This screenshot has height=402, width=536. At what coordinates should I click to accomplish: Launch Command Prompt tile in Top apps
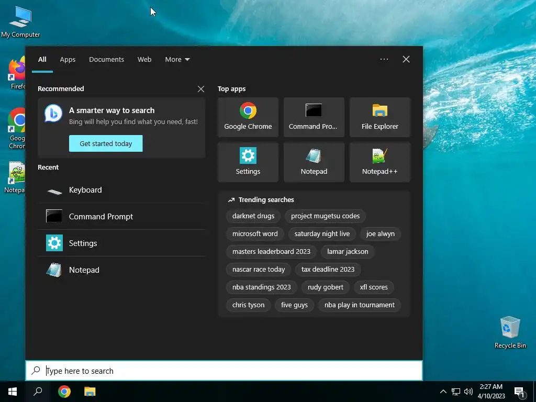click(314, 117)
